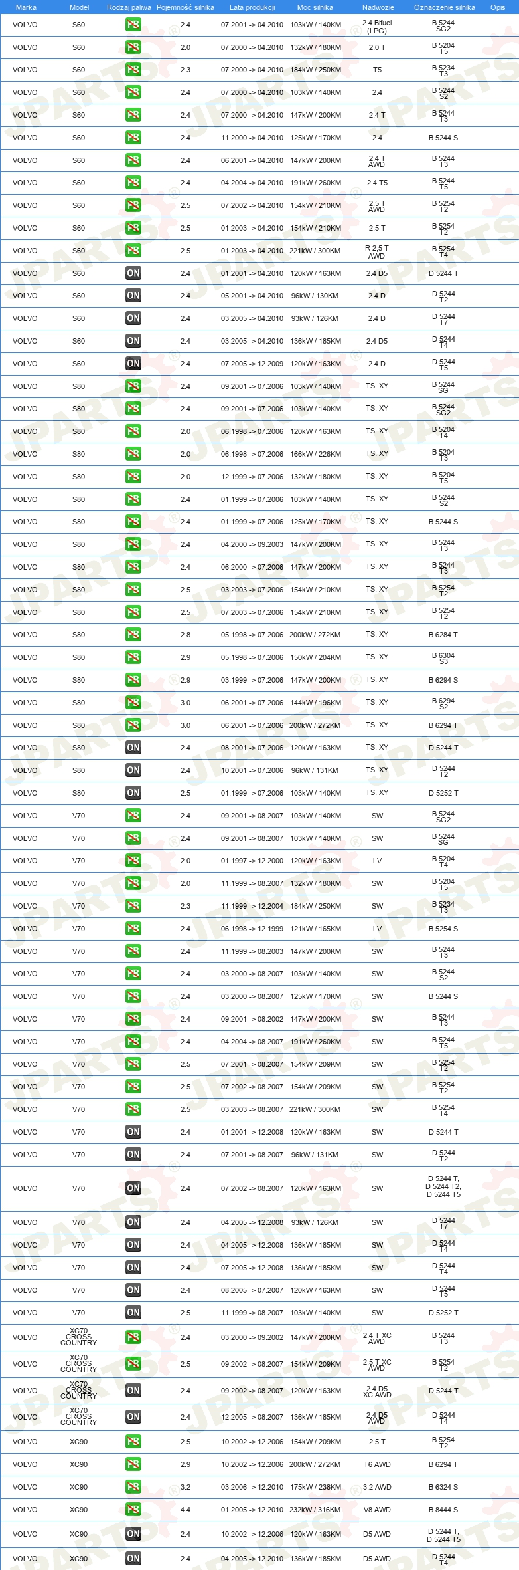This screenshot has height=1570, width=519.
Task: Click diesel ON icon in S80 96kW / 131KM row
Action: 133,770
